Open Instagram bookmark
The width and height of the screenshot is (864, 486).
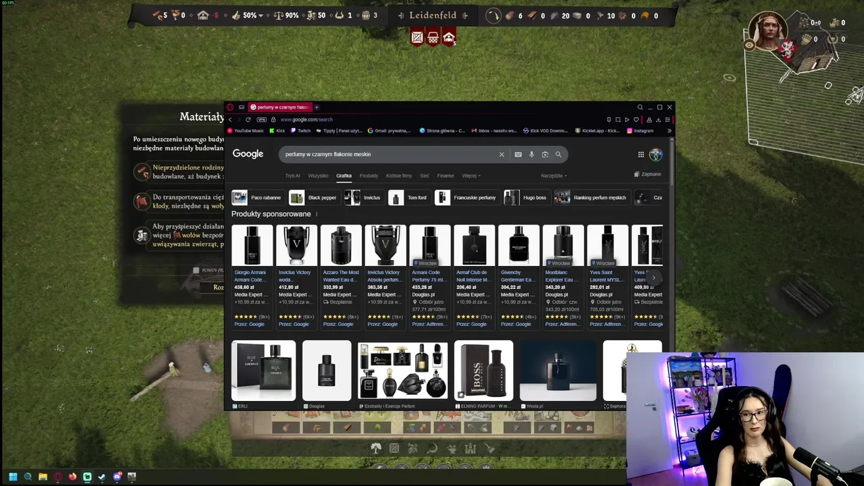pos(640,131)
